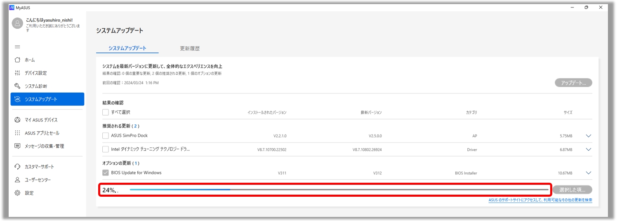
Task: Open 設定 sidebar item
Action: 47,193
